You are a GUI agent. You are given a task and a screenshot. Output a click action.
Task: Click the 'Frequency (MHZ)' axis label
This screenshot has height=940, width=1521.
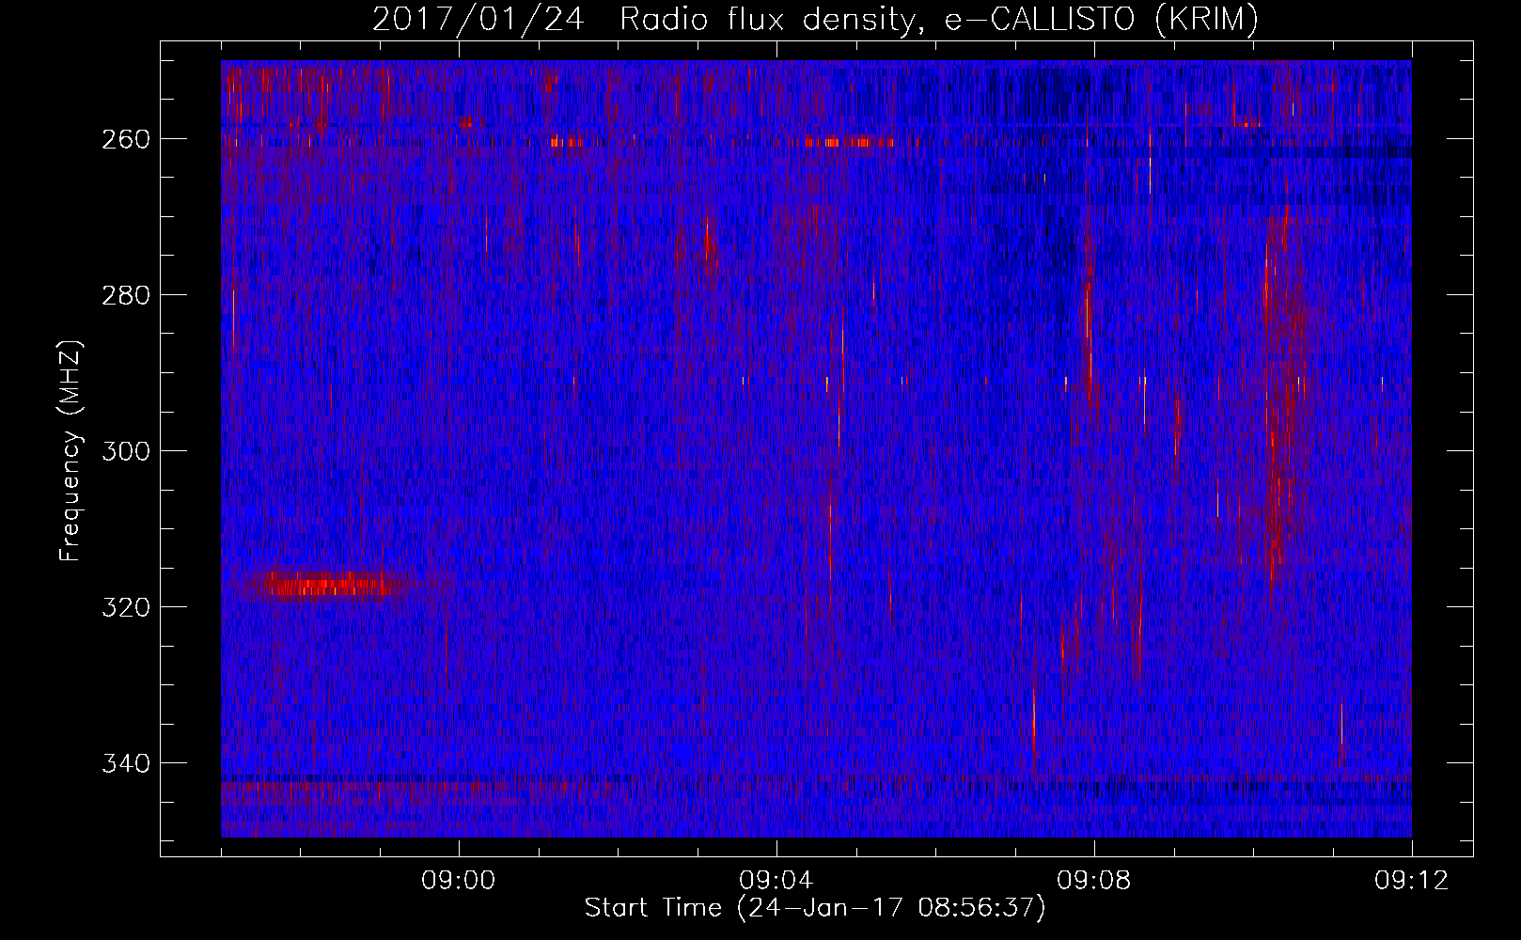click(x=71, y=450)
